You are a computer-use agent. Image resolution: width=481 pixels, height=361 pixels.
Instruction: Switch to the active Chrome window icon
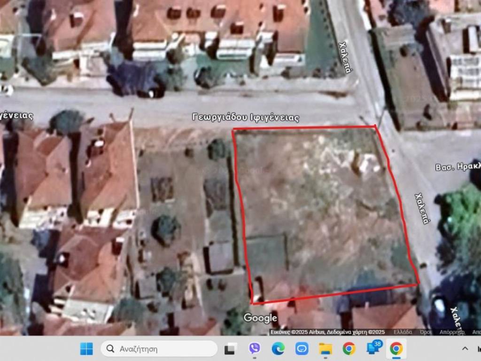tap(396, 349)
